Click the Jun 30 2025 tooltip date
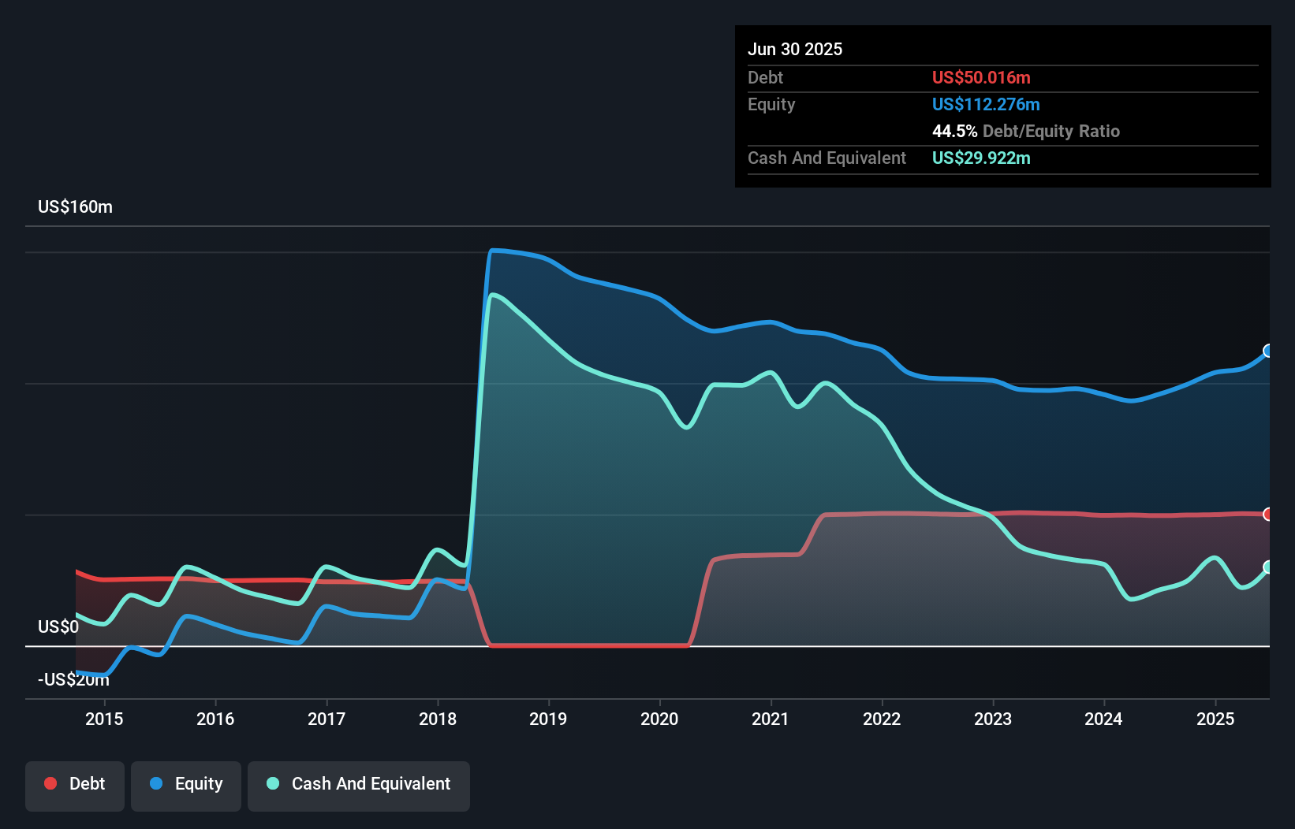1295x829 pixels. (x=795, y=49)
